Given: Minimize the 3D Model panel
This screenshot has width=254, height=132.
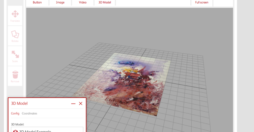Looking at the screenshot, I should point(73,104).
